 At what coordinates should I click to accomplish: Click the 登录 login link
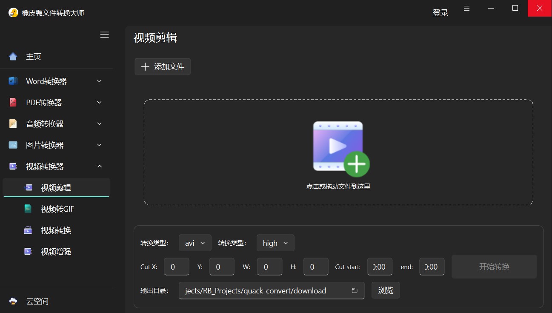tap(440, 13)
